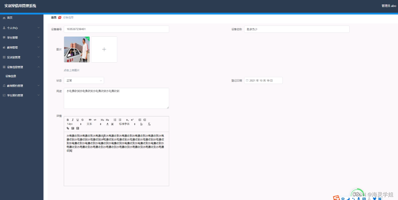Toggle bold formatting in the editor
This screenshot has height=200, width=398.
coord(68,120)
